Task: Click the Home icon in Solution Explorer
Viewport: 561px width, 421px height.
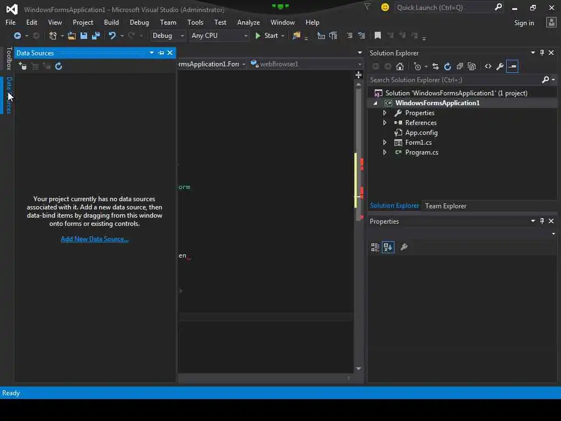Action: tap(400, 66)
